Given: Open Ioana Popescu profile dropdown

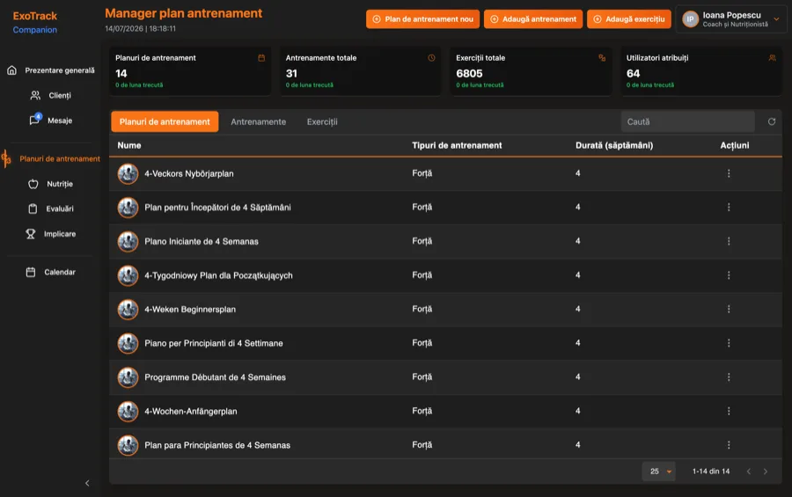Looking at the screenshot, I should click(731, 19).
